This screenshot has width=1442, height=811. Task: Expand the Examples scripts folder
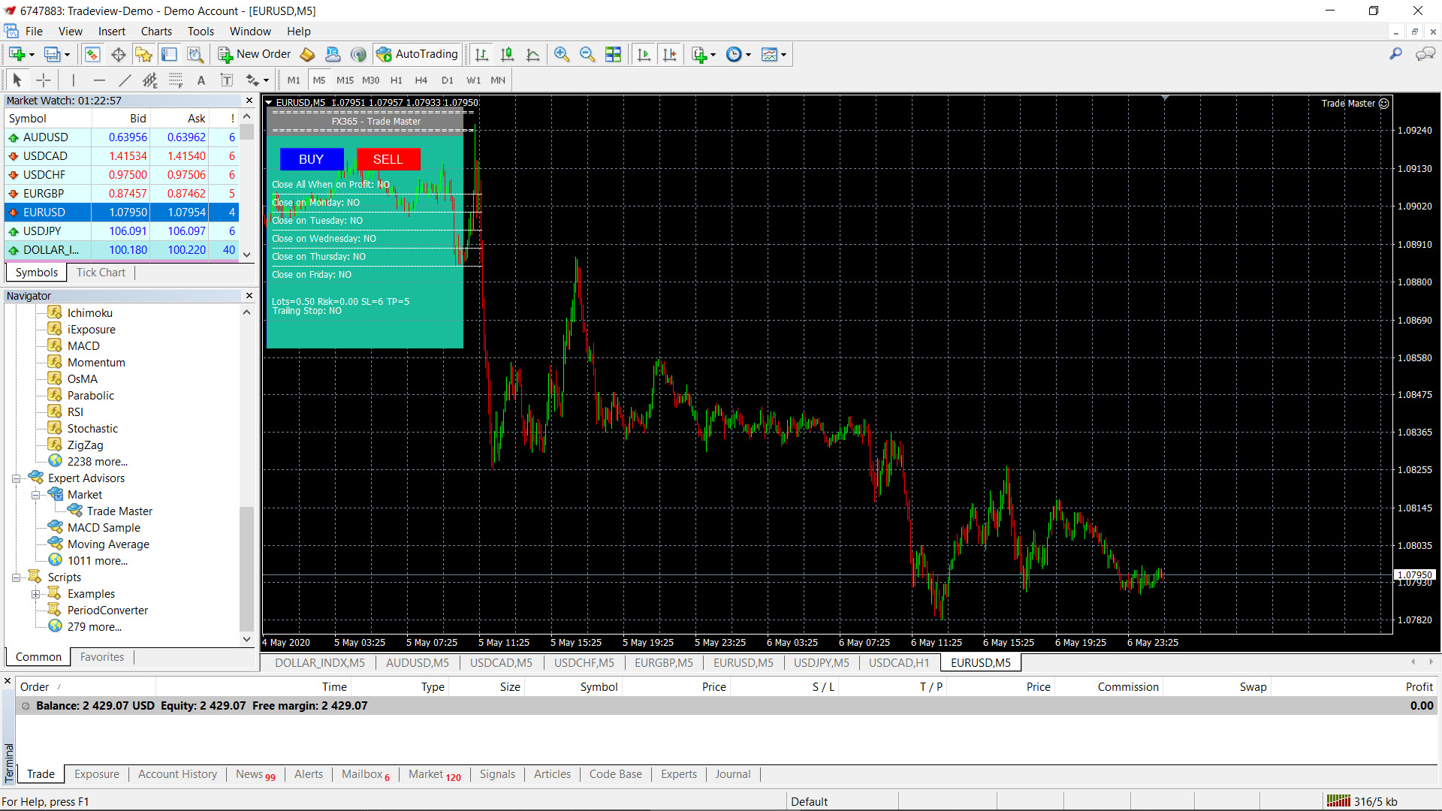(35, 594)
